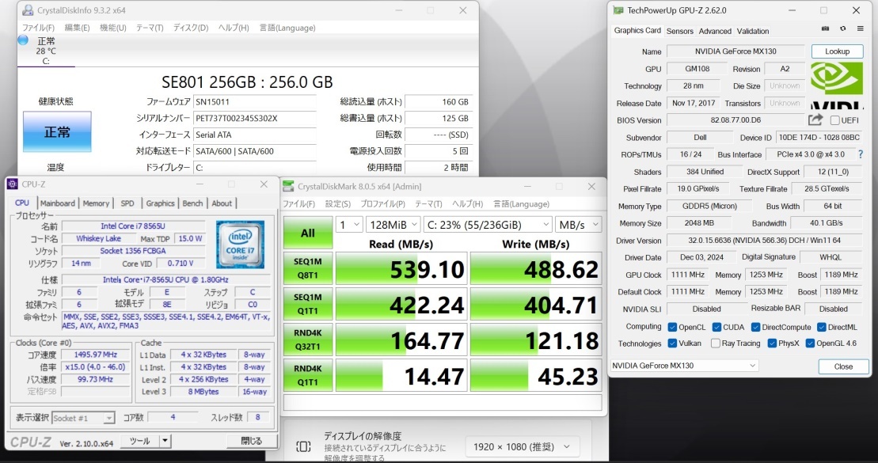878x463 pixels.
Task: Open the GPU-Z hamburger menu icon
Action: [x=860, y=28]
